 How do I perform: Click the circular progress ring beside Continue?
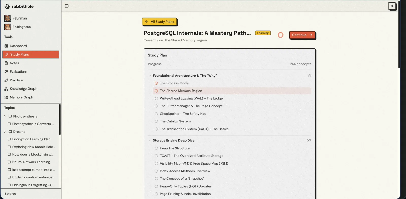click(280, 35)
